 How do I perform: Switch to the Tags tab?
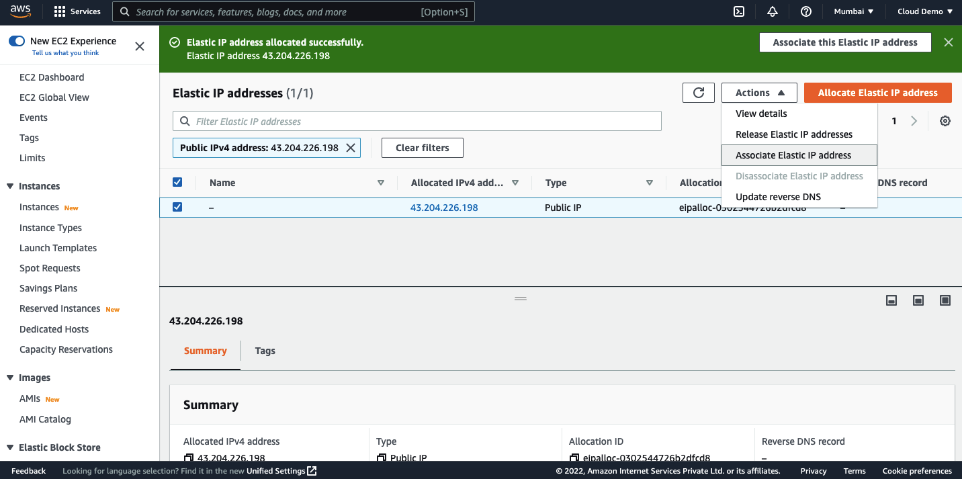(x=265, y=351)
